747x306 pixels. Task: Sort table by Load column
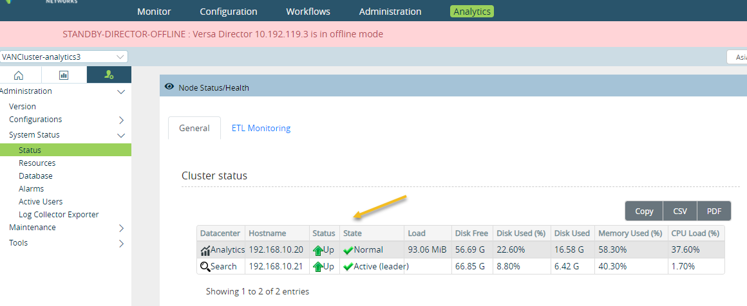click(428, 233)
